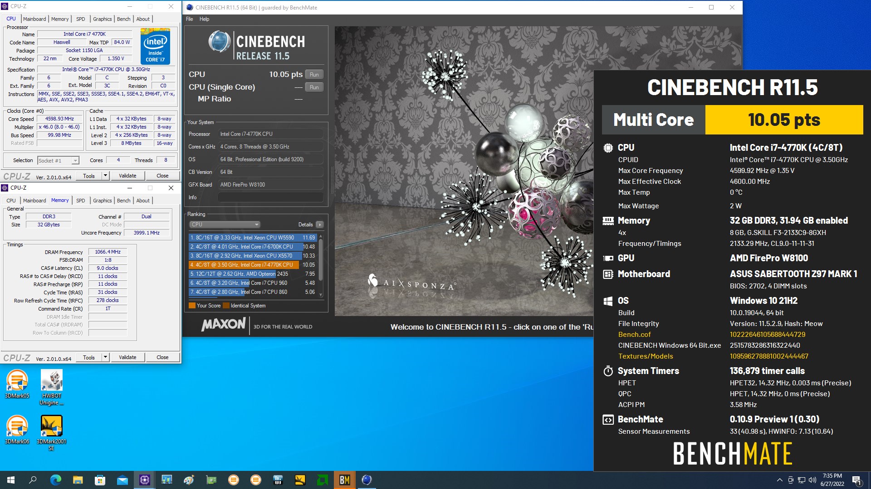Select ranking row Core i7-6700K CPU
The image size is (871, 489).
click(252, 247)
